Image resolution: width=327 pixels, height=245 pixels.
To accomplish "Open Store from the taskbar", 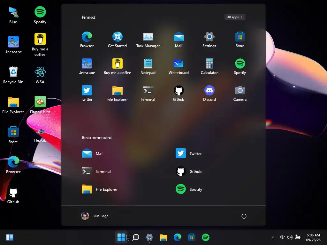I will tap(192, 237).
